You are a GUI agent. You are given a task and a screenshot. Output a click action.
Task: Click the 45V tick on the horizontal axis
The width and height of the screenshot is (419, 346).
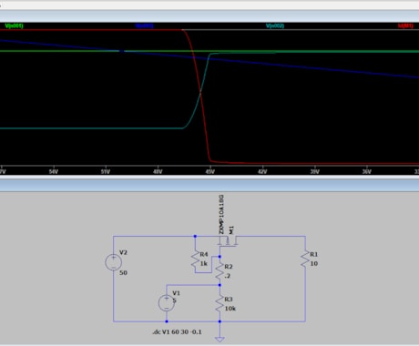[210, 171]
